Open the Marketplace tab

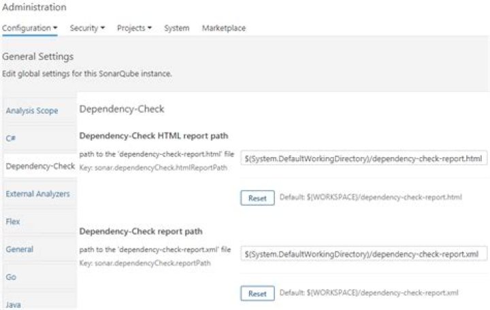pyautogui.click(x=224, y=28)
